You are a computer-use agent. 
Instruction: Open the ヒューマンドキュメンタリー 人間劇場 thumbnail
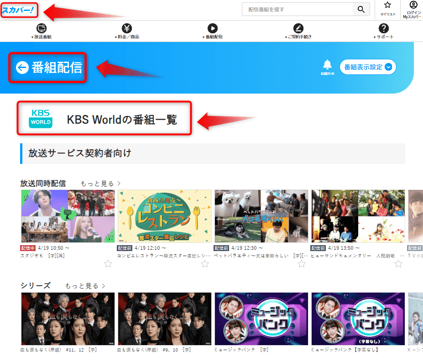tap(358, 216)
